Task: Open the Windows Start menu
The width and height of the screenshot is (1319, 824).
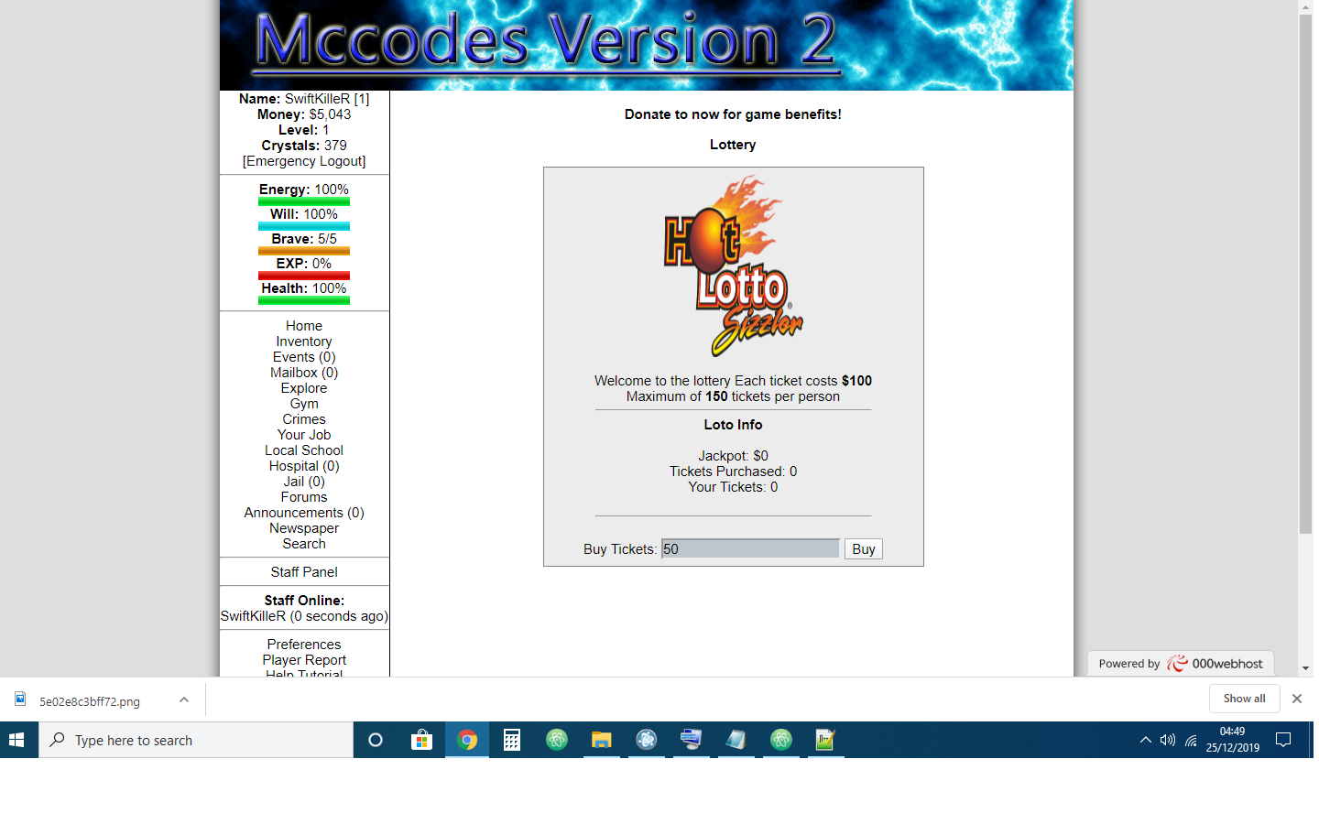Action: click(17, 740)
